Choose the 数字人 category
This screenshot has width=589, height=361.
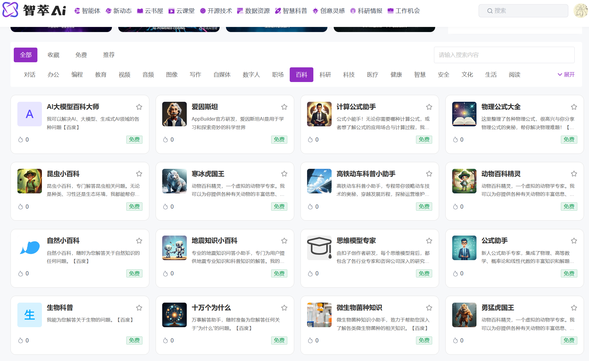click(251, 75)
